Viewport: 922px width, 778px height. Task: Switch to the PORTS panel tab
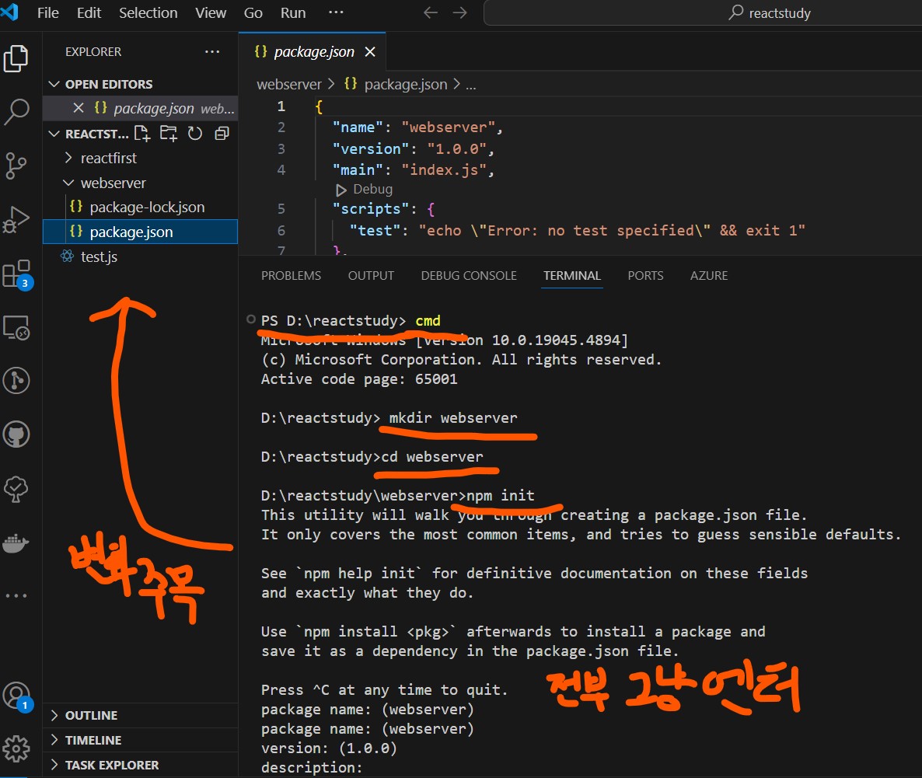pyautogui.click(x=645, y=276)
